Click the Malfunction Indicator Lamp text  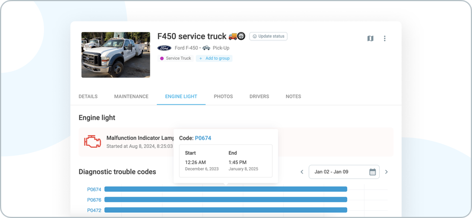(140, 138)
